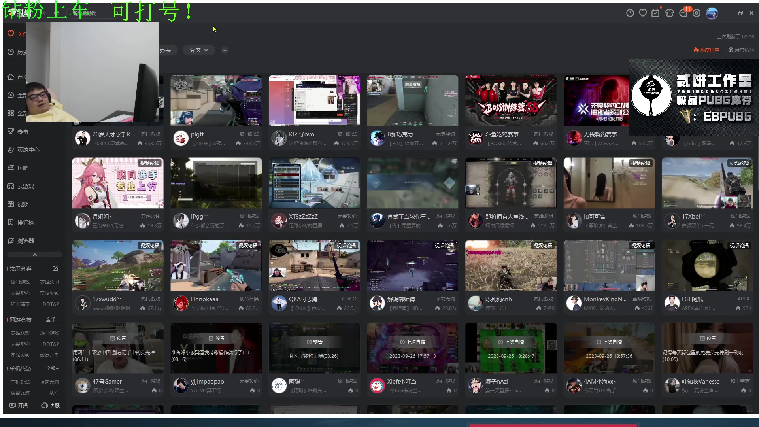Expand the 分区 dropdown
The height and width of the screenshot is (427, 759).
198,51
